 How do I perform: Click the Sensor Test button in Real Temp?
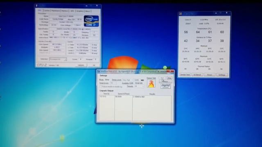coord(185,75)
